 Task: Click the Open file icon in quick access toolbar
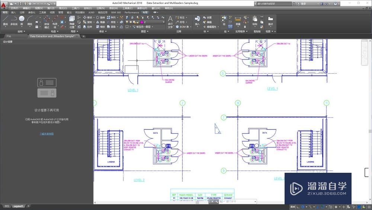click(x=16, y=4)
